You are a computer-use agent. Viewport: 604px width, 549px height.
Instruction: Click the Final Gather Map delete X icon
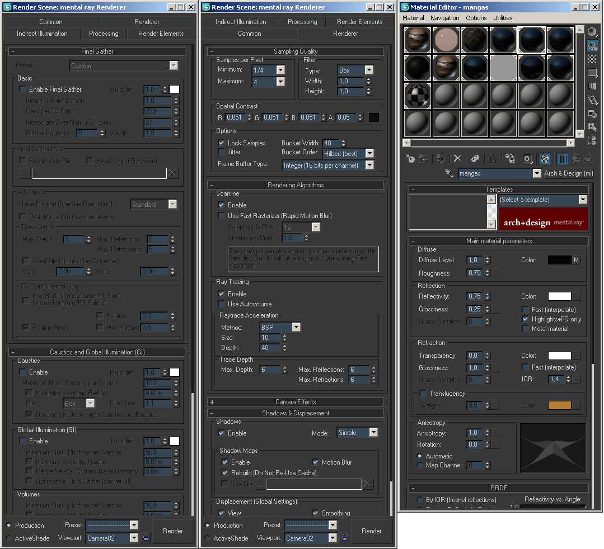pyautogui.click(x=172, y=173)
